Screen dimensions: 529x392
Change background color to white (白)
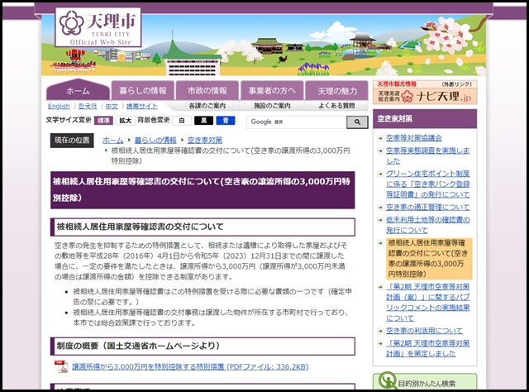click(x=182, y=121)
